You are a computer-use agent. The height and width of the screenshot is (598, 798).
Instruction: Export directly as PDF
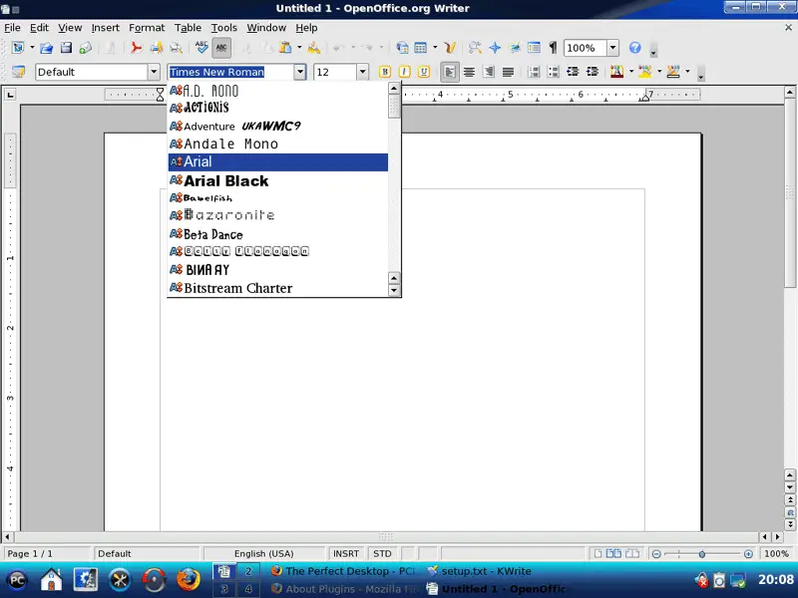click(136, 48)
